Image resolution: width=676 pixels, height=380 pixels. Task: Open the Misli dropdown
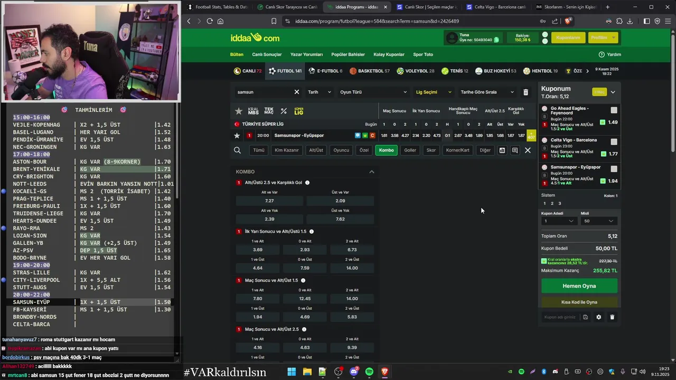[x=599, y=221]
